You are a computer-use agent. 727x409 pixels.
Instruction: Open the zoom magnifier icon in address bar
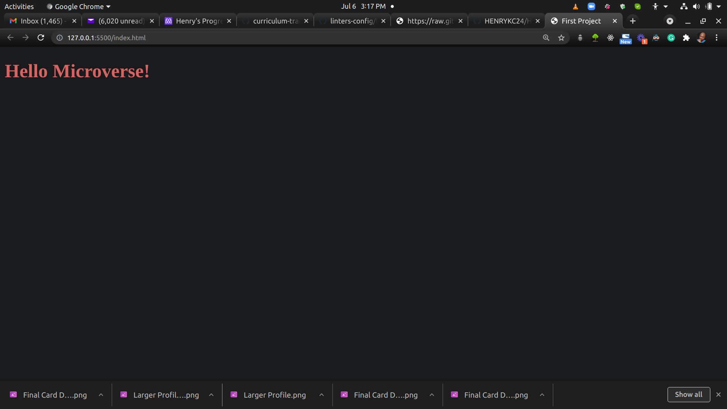click(546, 37)
